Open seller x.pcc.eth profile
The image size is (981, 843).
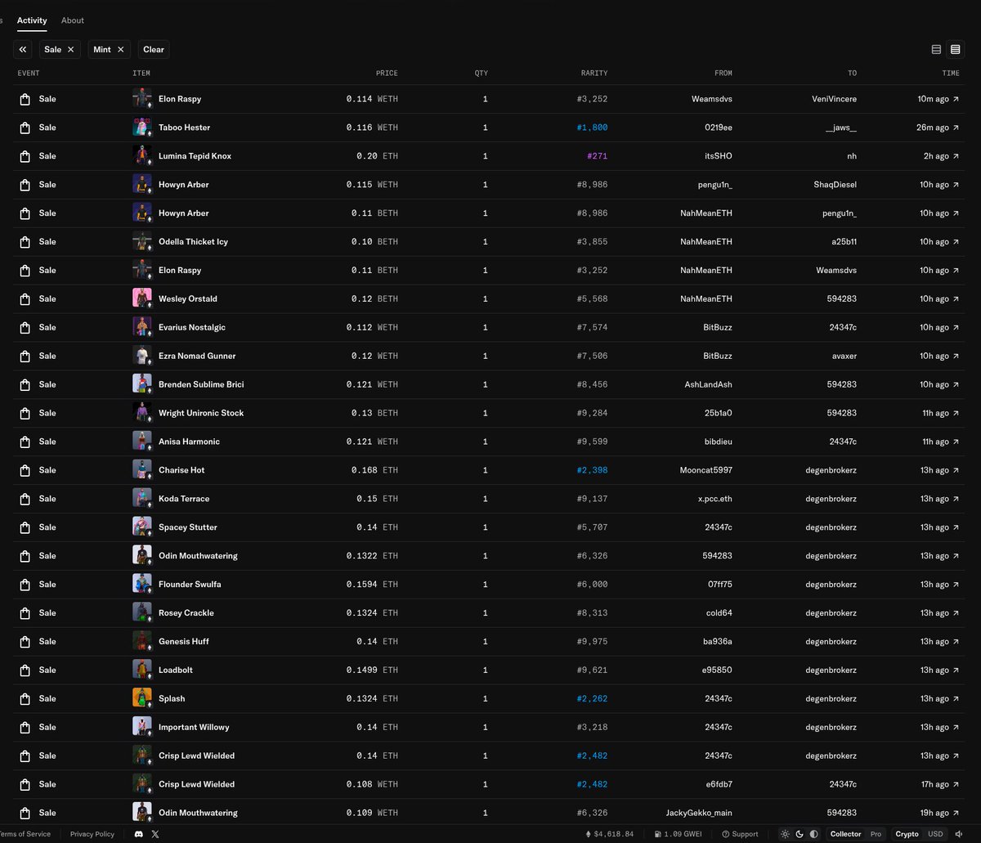click(715, 499)
